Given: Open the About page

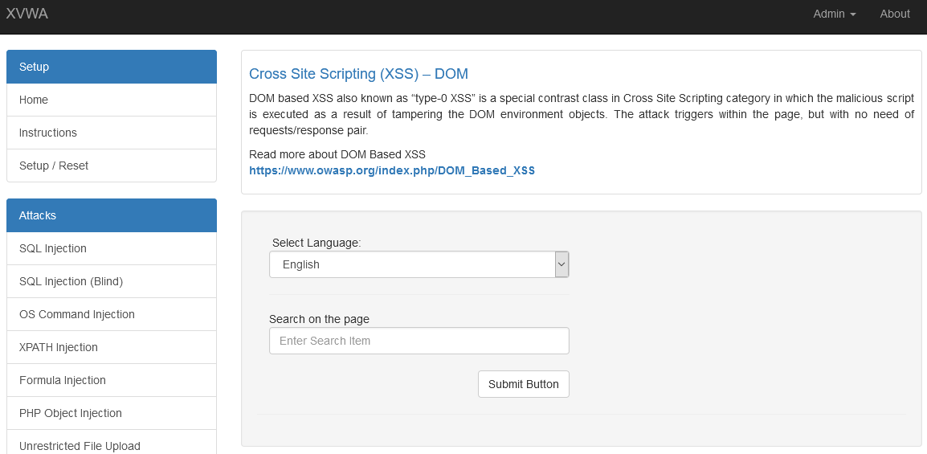Looking at the screenshot, I should click(894, 14).
